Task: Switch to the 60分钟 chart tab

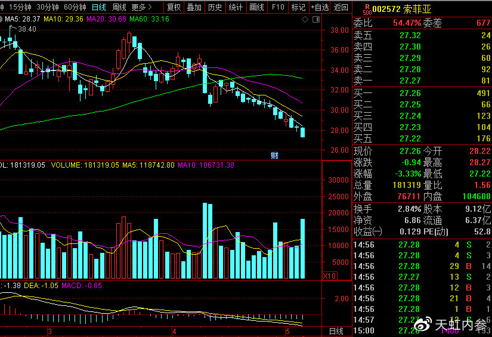Action: [x=75, y=7]
